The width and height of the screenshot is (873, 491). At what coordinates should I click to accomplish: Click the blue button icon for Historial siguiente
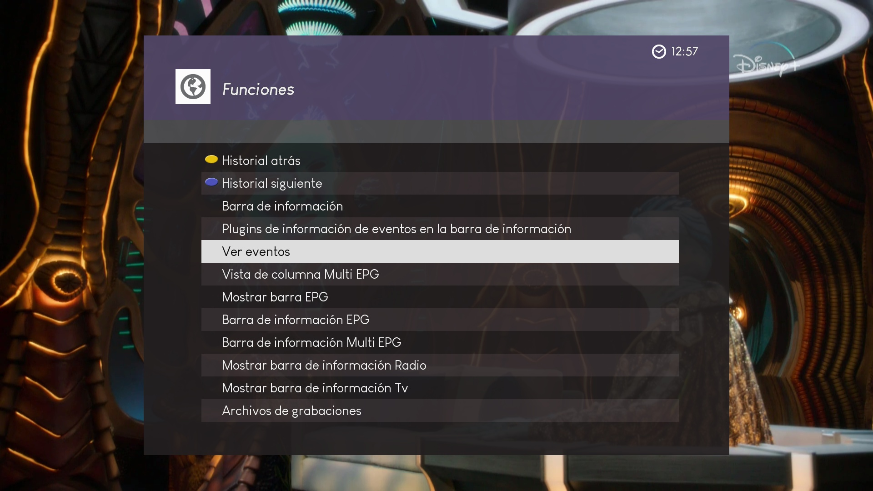(x=211, y=182)
